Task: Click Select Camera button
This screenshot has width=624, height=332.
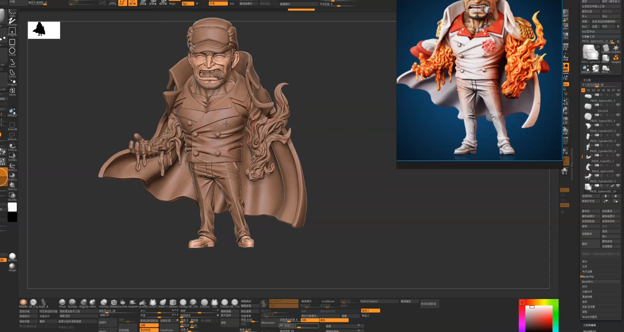Action: (x=379, y=301)
